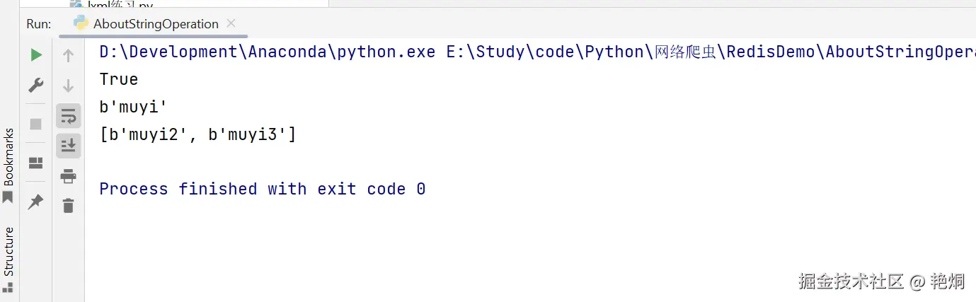Click the Down the Stack Trace arrow

pos(69,86)
